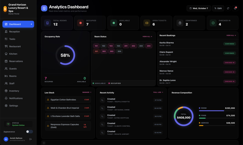This screenshot has height=145, width=243.
Task: Click the Confirmed clipboard icon
Action: pyautogui.click(x=180, y=23)
